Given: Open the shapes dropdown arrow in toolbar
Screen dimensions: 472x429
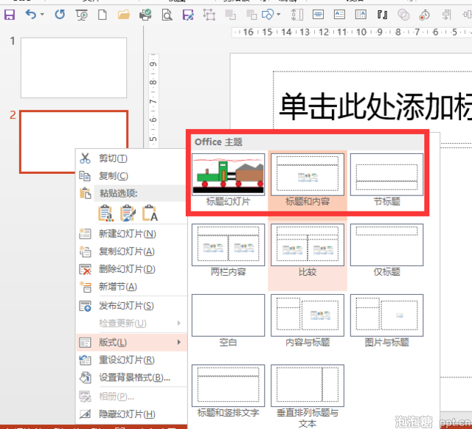Looking at the screenshot, I should point(279,15).
